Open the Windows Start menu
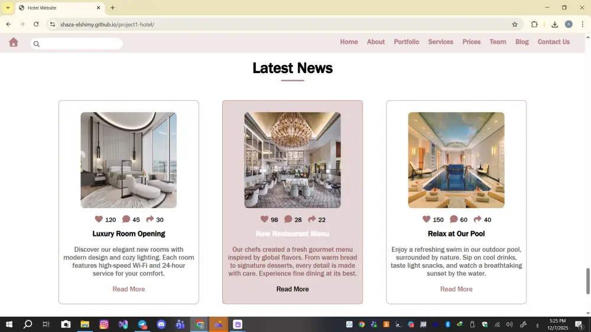The image size is (591, 332). click(9, 324)
